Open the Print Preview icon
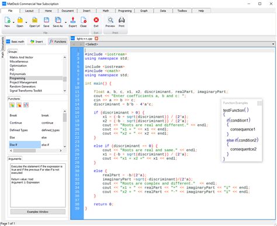The image size is (277, 226). tap(110, 20)
